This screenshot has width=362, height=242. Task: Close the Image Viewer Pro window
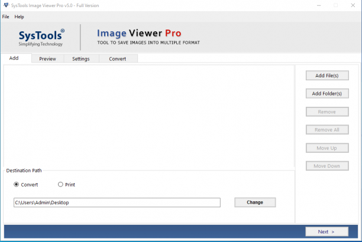(x=353, y=5)
